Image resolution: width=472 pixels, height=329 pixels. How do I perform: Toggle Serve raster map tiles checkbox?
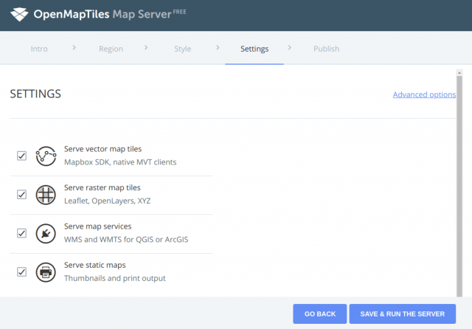[21, 195]
